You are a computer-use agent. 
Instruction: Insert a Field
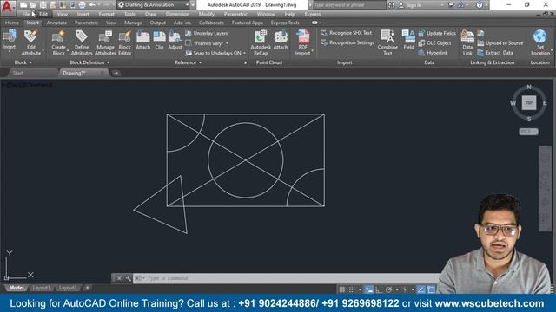click(x=408, y=40)
